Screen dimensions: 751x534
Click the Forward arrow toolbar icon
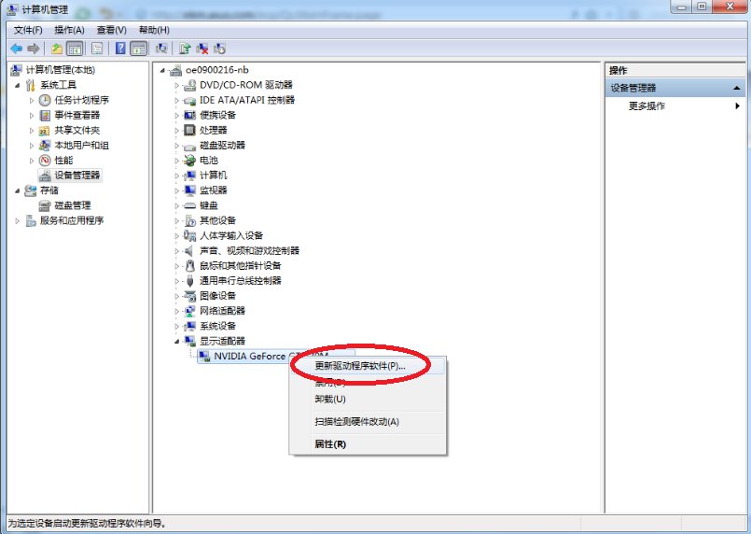33,49
